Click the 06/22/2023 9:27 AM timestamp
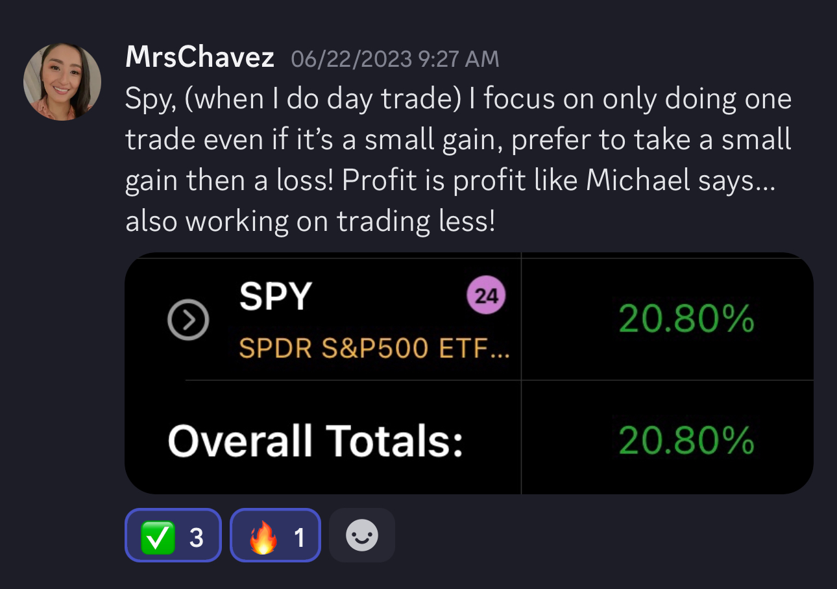 point(395,60)
